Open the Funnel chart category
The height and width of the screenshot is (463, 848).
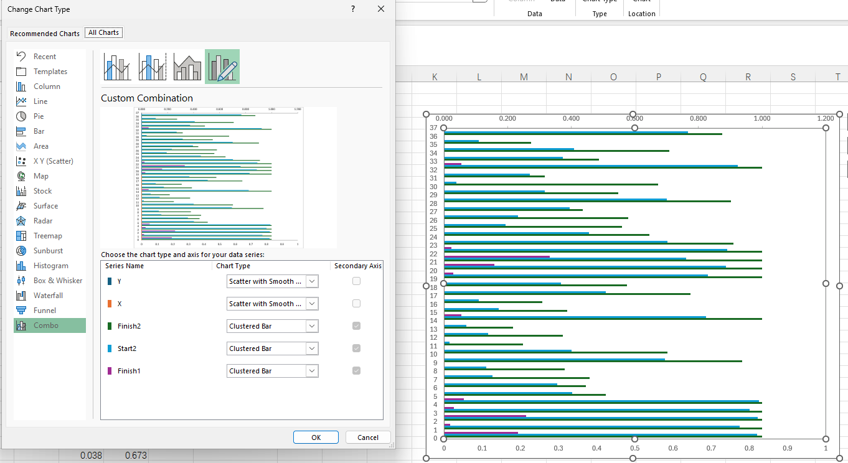(x=50, y=311)
